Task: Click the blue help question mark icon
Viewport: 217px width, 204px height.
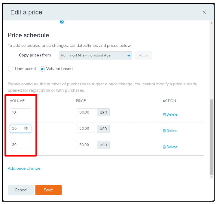Action: pos(62,22)
